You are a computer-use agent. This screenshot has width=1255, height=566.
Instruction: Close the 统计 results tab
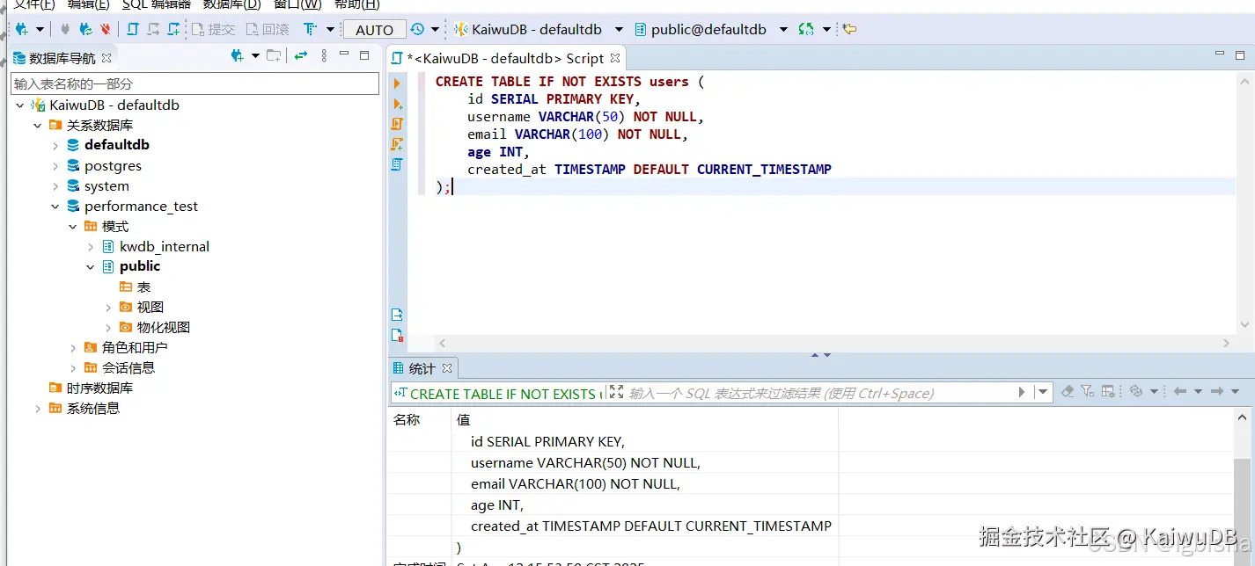click(x=447, y=368)
